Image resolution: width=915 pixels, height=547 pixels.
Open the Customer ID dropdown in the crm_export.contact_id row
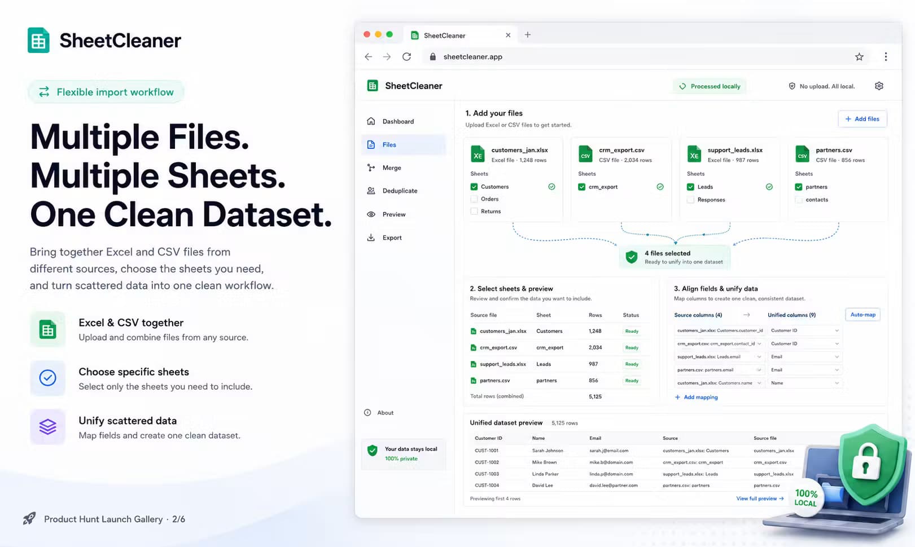pyautogui.click(x=804, y=343)
